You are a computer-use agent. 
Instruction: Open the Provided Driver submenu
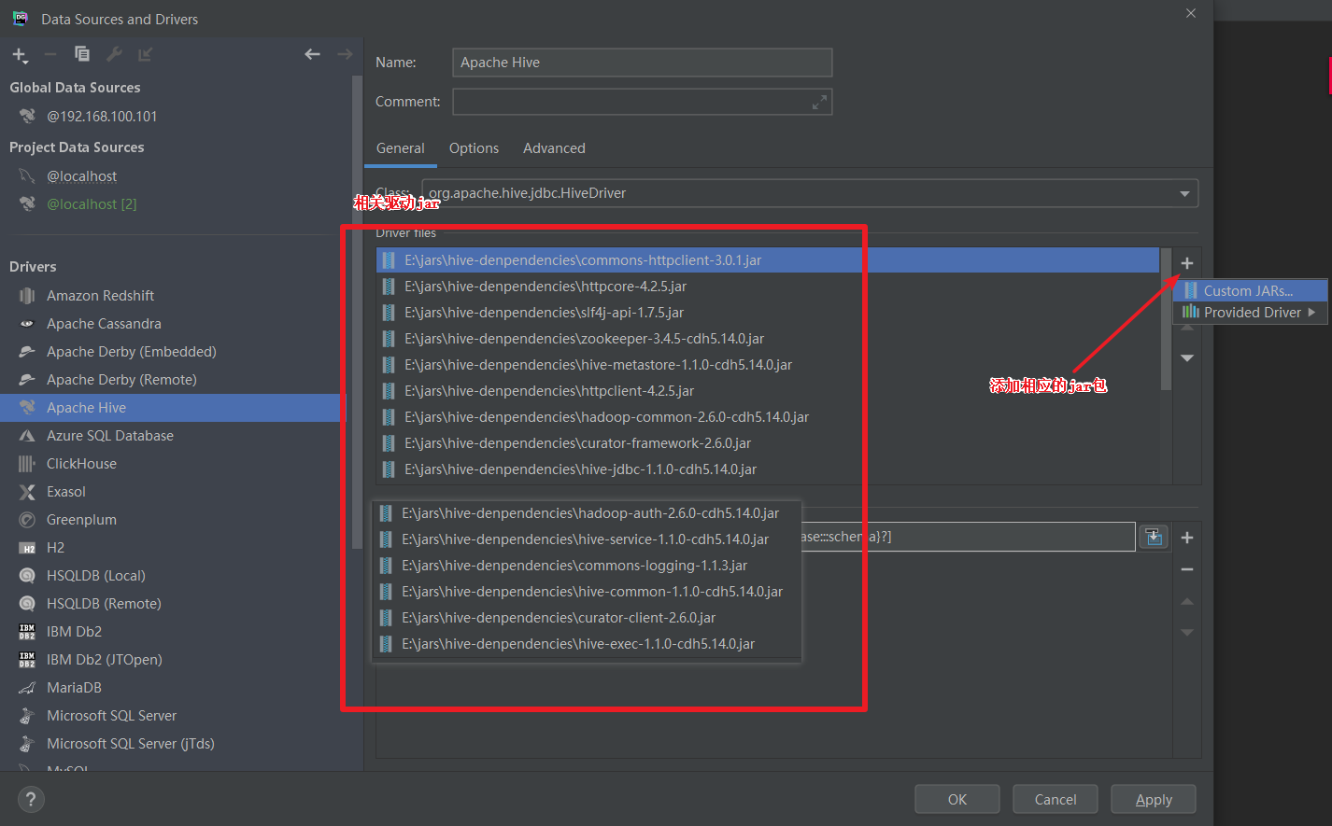1250,313
